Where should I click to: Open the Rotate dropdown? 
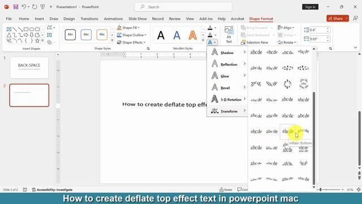click(x=287, y=42)
